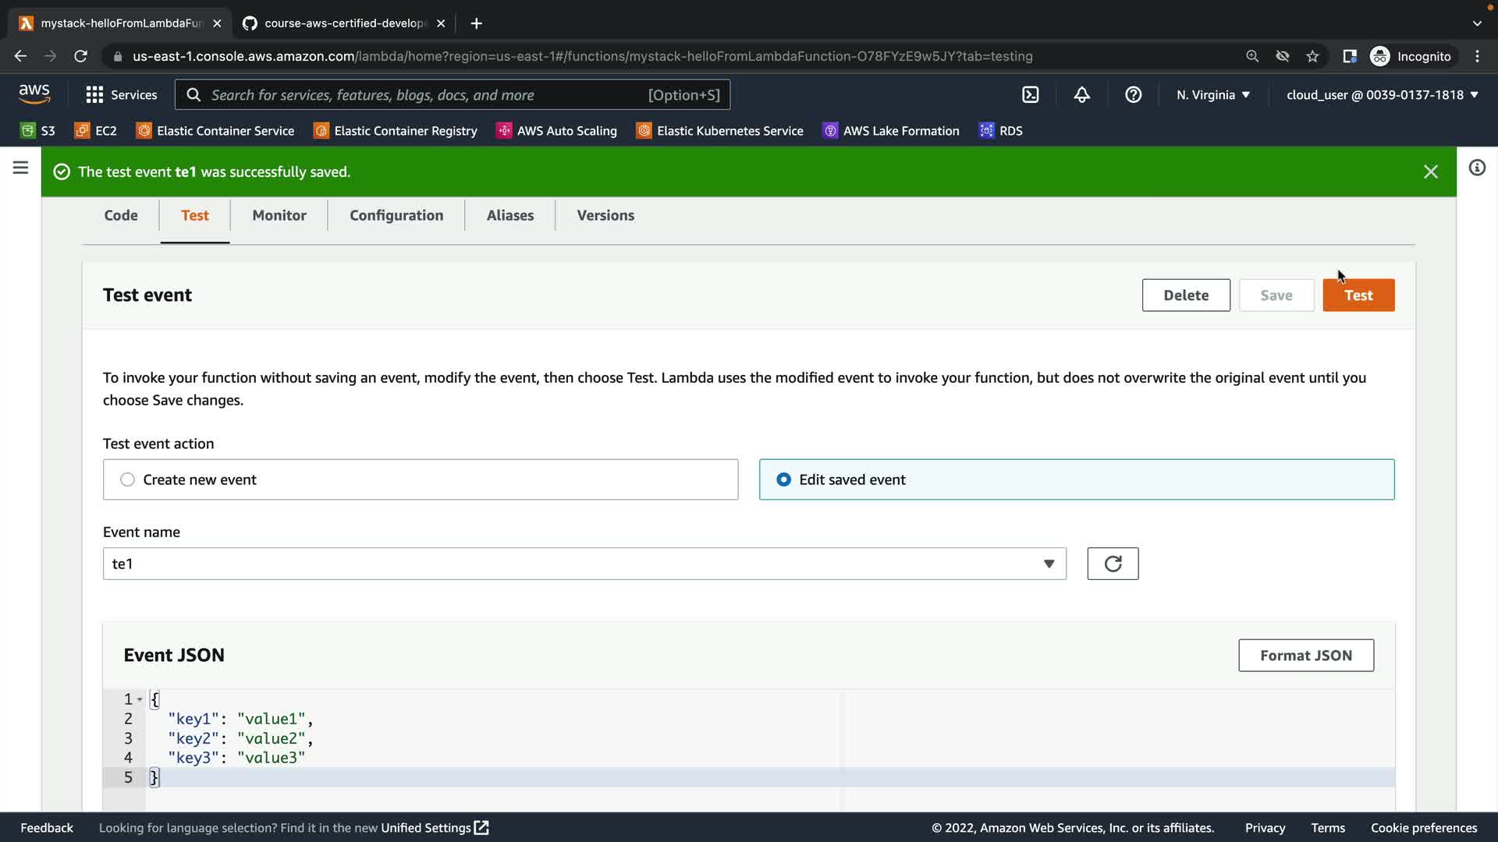Image resolution: width=1498 pixels, height=842 pixels.
Task: Select the Create new event radio
Action: tap(128, 479)
